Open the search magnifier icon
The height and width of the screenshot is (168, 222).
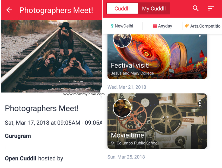coord(195,8)
